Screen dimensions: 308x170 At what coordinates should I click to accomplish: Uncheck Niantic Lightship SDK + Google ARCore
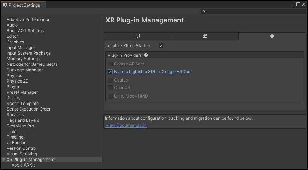pyautogui.click(x=110, y=72)
